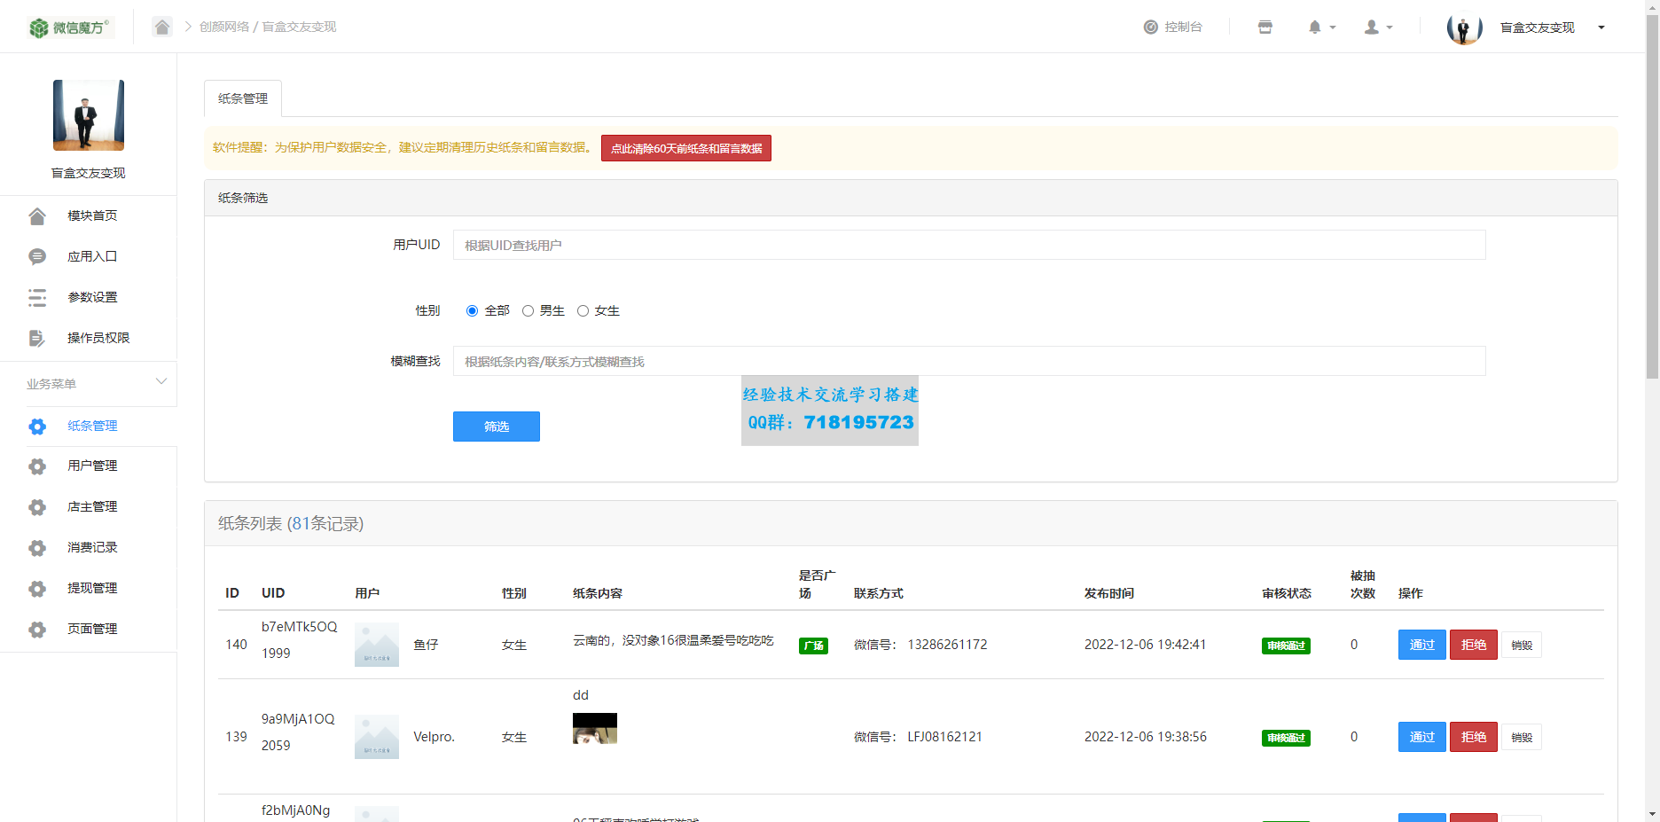Screen dimensions: 1660x822
Task: Click the 用户UID search input field
Action: click(x=968, y=246)
